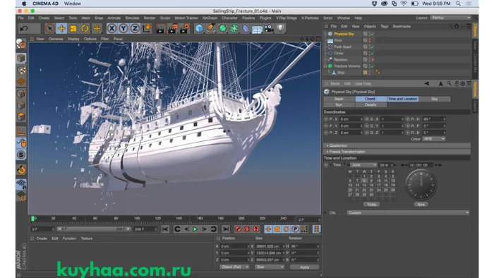Select the Live Selection tool
The width and height of the screenshot is (494, 278).
[49, 29]
